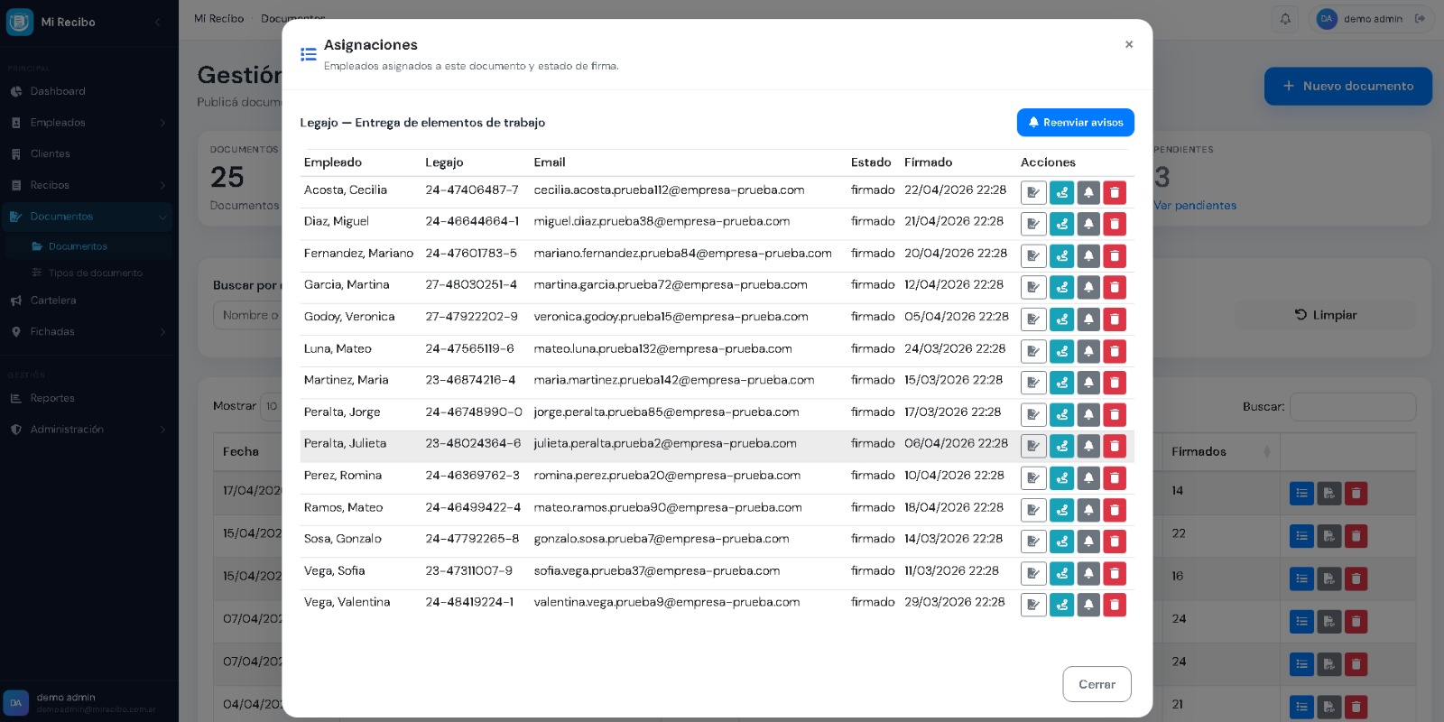The width and height of the screenshot is (1444, 722).
Task: Expand the Recibos sidebar menu
Action: click(88, 185)
